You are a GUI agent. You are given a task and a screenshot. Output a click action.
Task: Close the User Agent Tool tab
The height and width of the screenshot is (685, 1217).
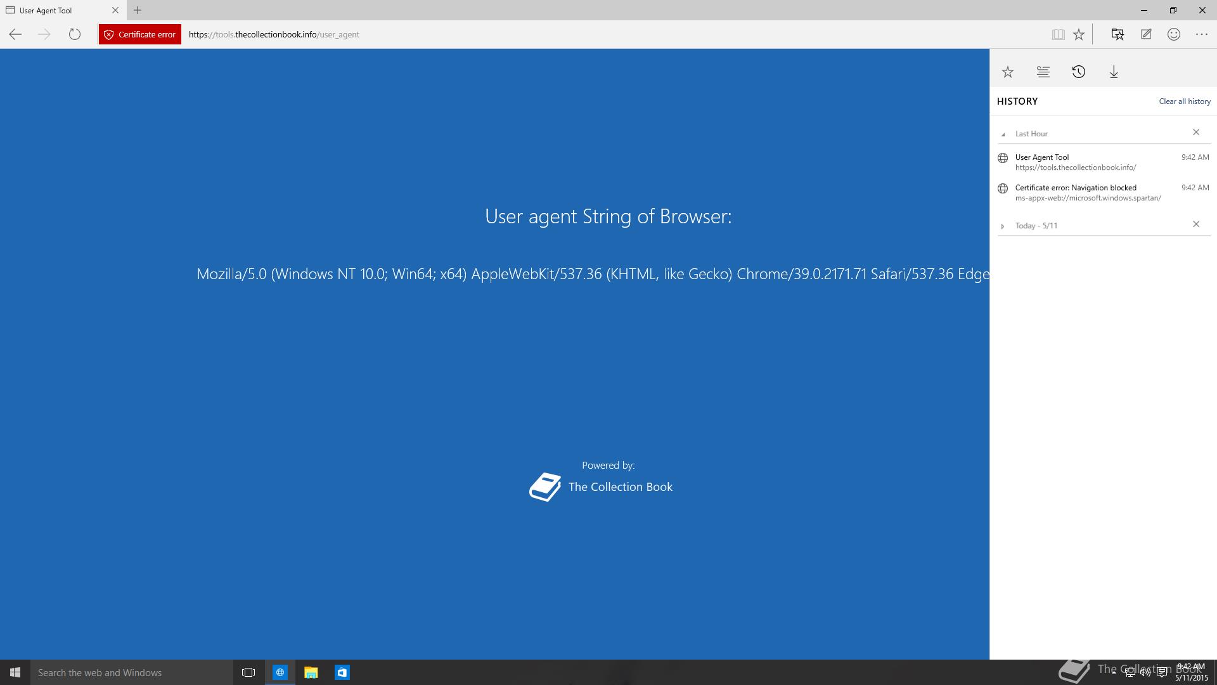click(115, 10)
